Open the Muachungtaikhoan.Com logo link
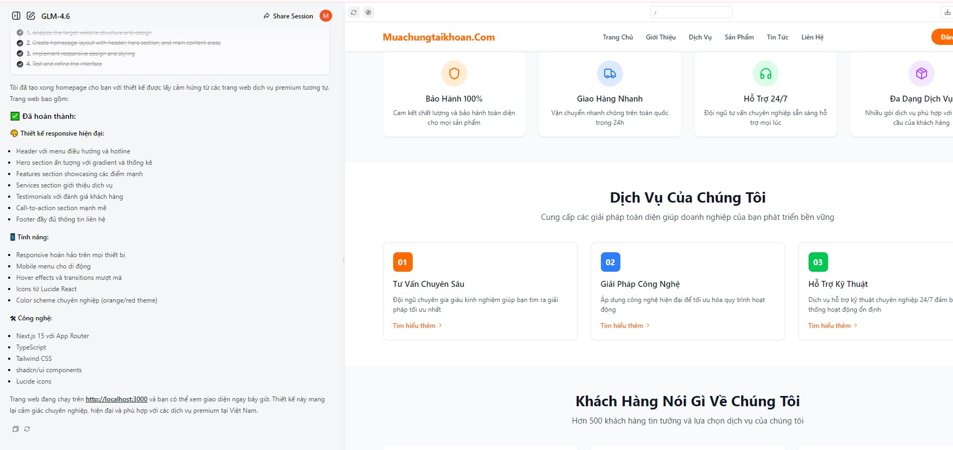Image resolution: width=953 pixels, height=450 pixels. pyautogui.click(x=439, y=37)
